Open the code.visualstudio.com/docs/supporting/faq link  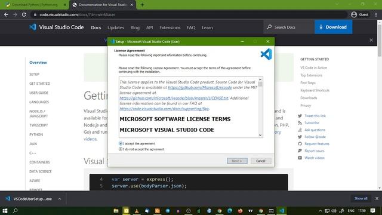coord(164,109)
